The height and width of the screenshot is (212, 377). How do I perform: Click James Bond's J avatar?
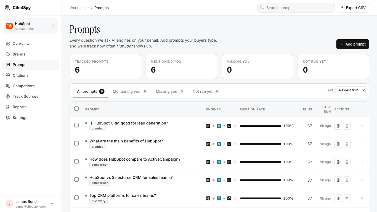coord(9,204)
